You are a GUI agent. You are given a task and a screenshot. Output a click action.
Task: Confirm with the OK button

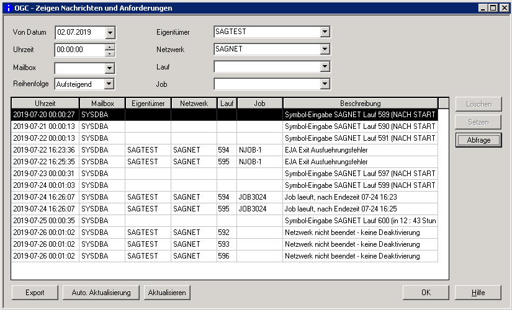coord(426,293)
